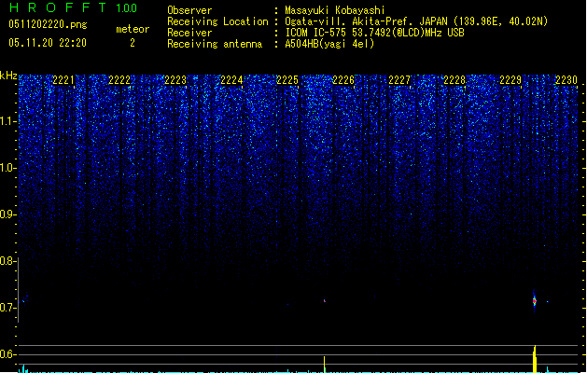Click the 2227 time marker
This screenshot has width=587, height=373.
(x=399, y=80)
